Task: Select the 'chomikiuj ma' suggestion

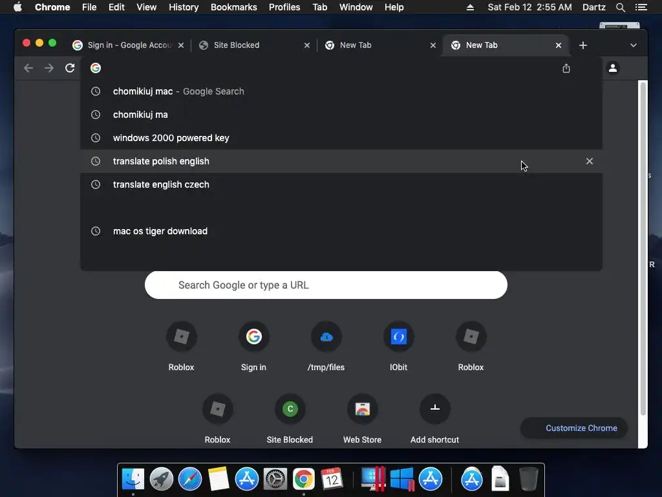Action: tap(341, 115)
